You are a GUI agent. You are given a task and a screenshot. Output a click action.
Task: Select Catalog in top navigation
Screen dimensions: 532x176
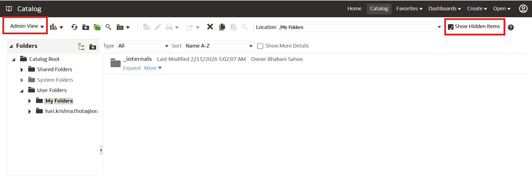[x=379, y=9]
